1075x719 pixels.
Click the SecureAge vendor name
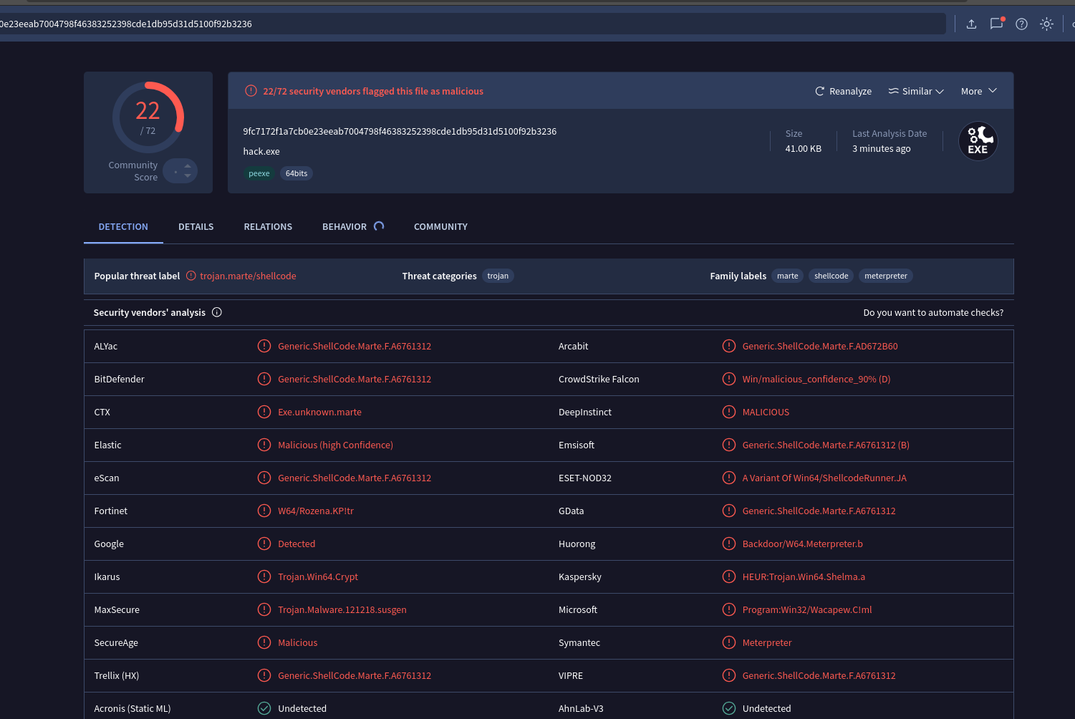[x=116, y=642]
